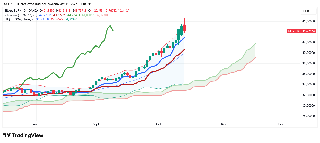Click the 36,00000 price scale label

308,74
